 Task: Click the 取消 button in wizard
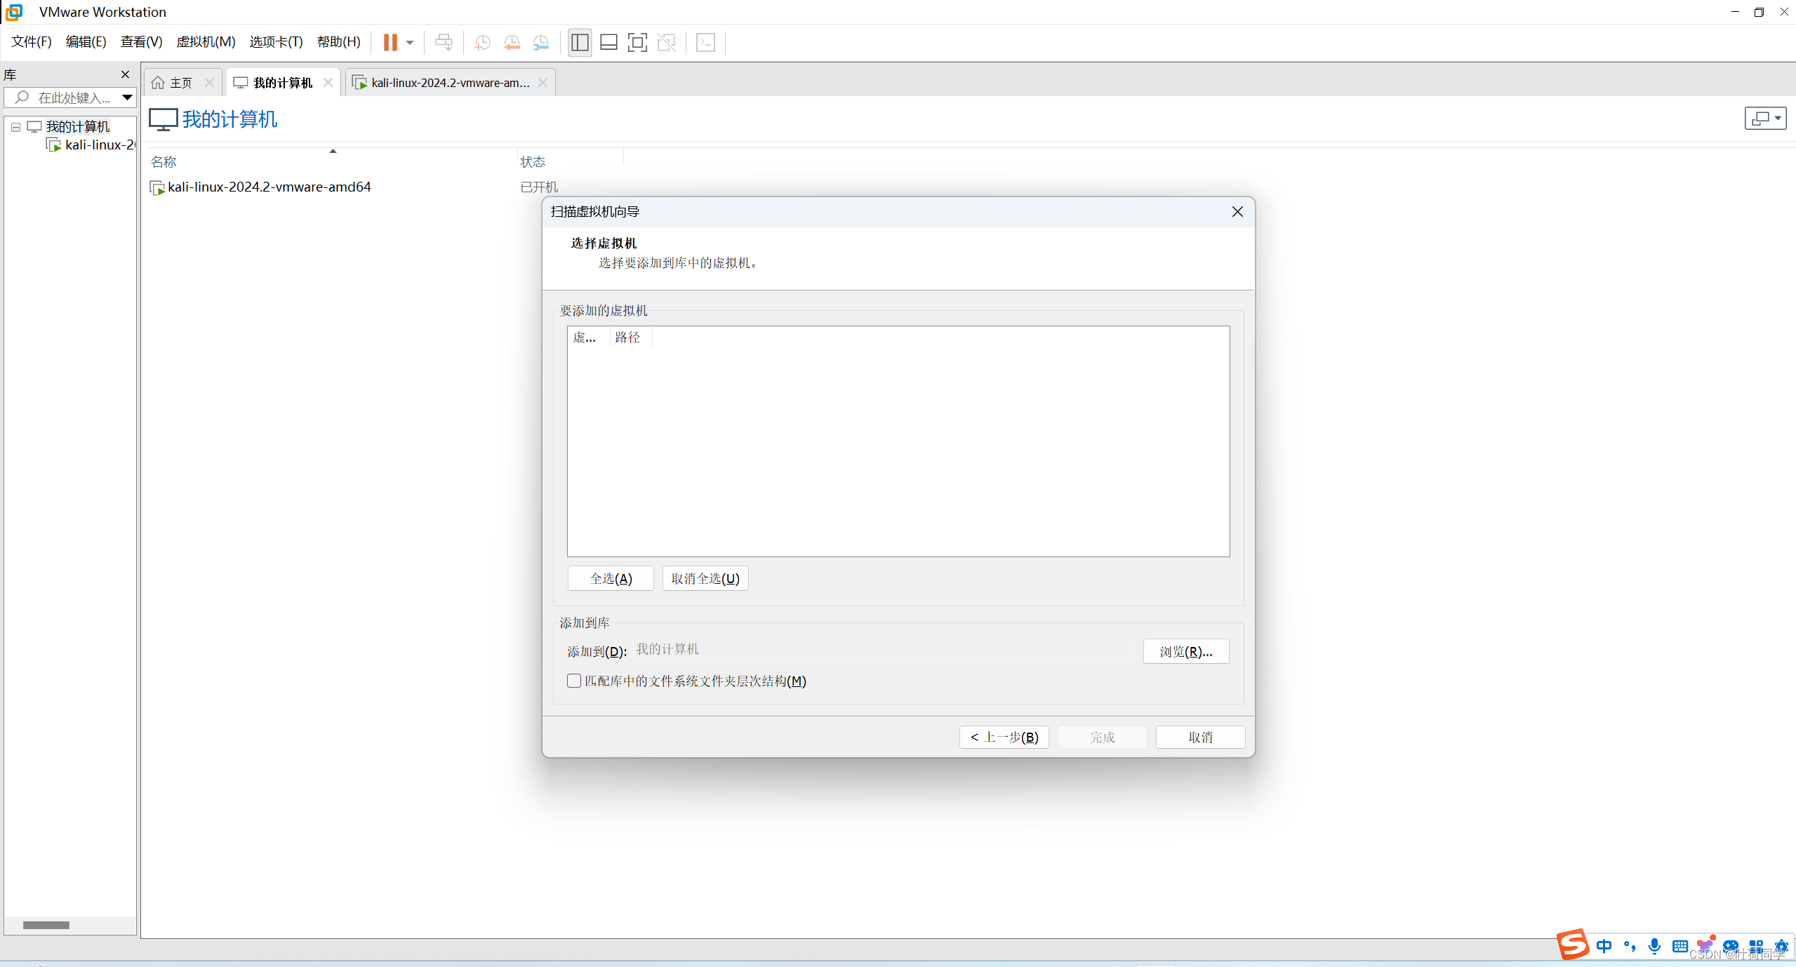click(x=1200, y=738)
